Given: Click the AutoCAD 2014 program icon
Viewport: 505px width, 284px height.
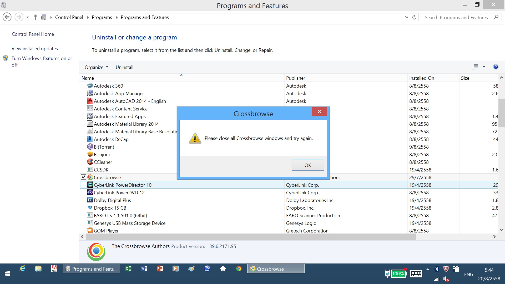Looking at the screenshot, I should tap(90, 101).
